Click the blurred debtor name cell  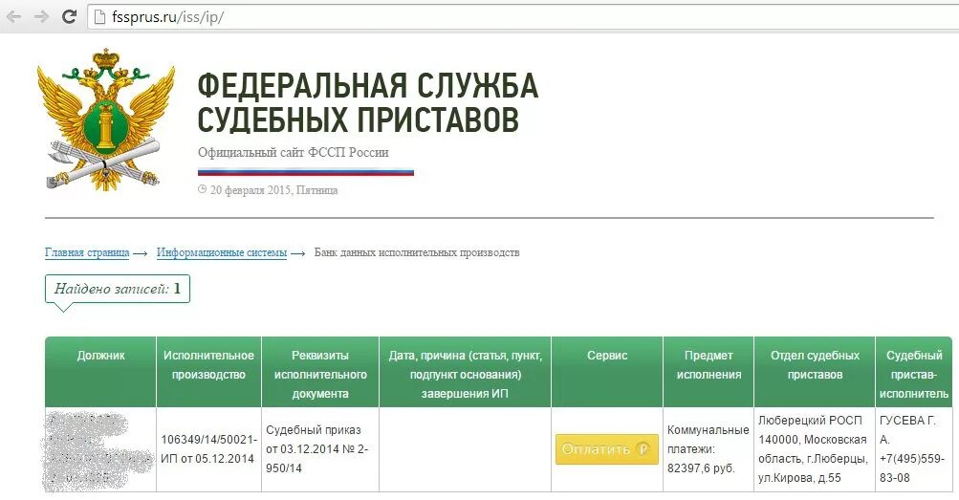coord(100,449)
